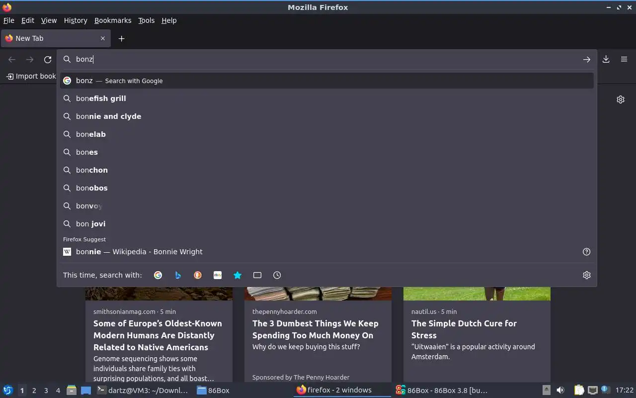
Task: Open 'firefox - 2 windows' taskbar entry
Action: [x=342, y=390]
